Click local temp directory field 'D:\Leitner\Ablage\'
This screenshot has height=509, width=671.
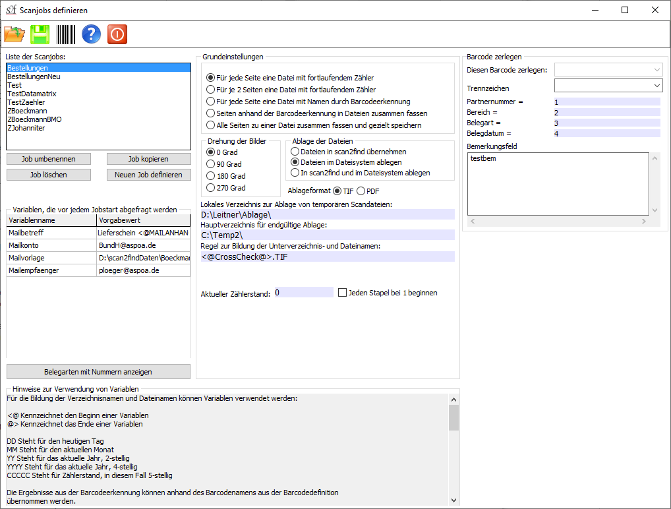pyautogui.click(x=328, y=215)
